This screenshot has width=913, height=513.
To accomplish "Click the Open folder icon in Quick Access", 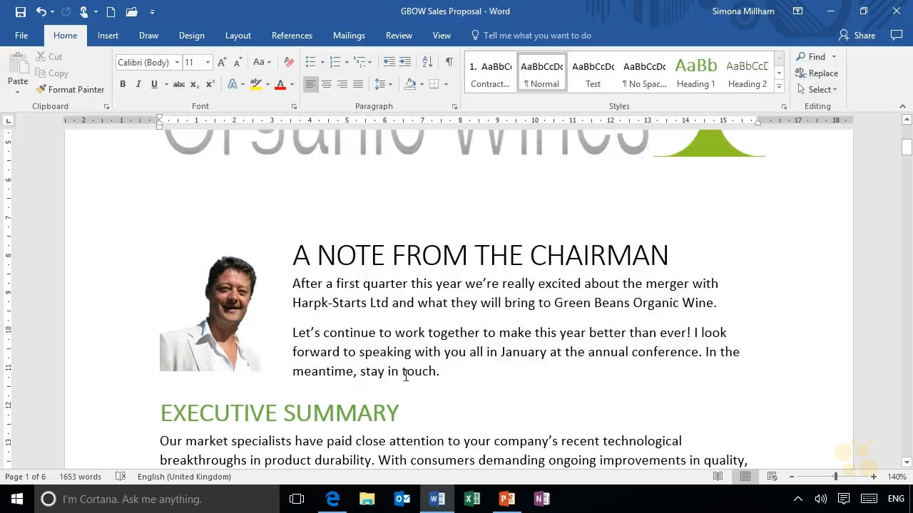I will pos(131,11).
